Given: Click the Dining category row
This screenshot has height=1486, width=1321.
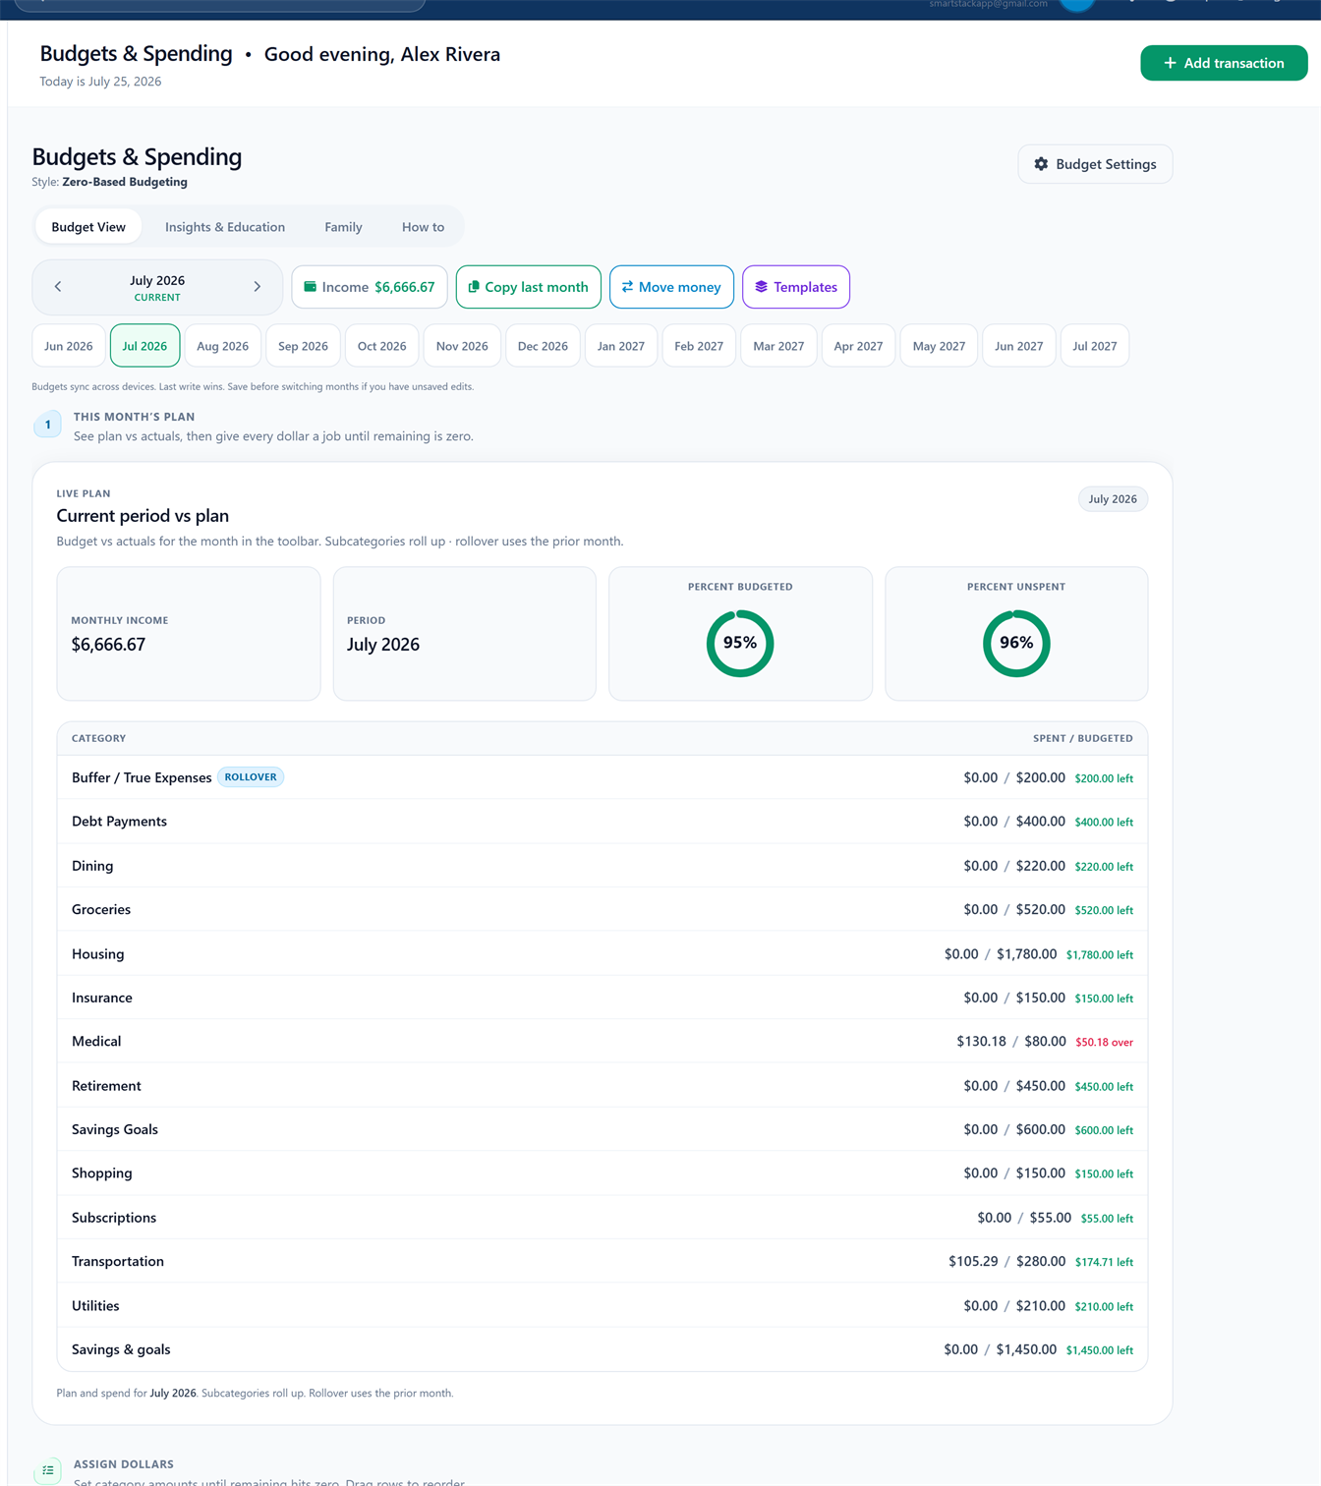Looking at the screenshot, I should pyautogui.click(x=603, y=866).
